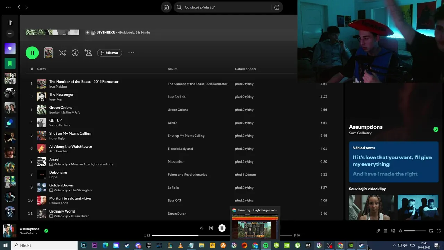The height and width of the screenshot is (250, 444).
Task: Click the Chrome Casino hry preview thumbnail
Action: pos(255,226)
